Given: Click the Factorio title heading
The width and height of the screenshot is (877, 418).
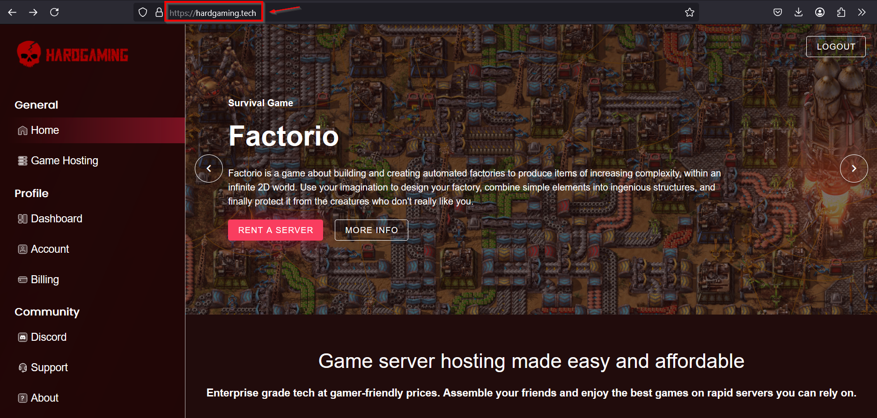Looking at the screenshot, I should [283, 136].
